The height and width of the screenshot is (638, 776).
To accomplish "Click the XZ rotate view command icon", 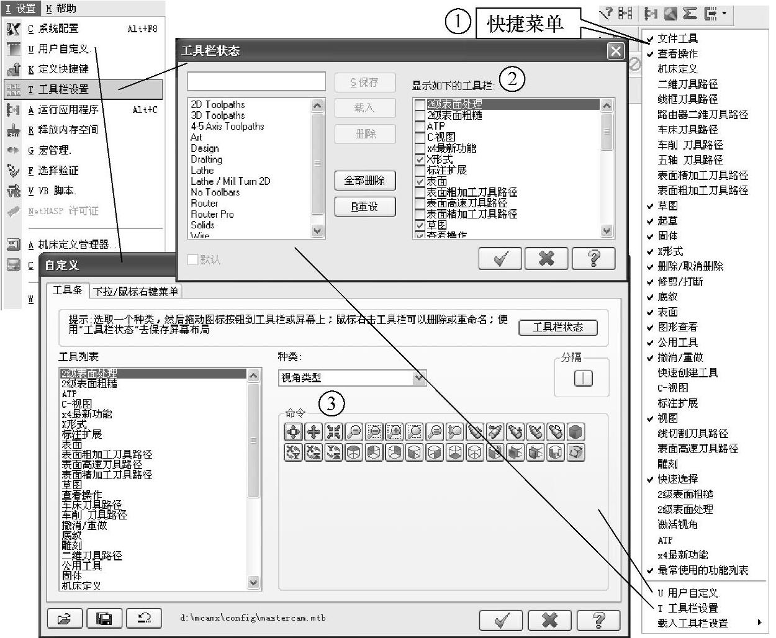I will pyautogui.click(x=314, y=452).
